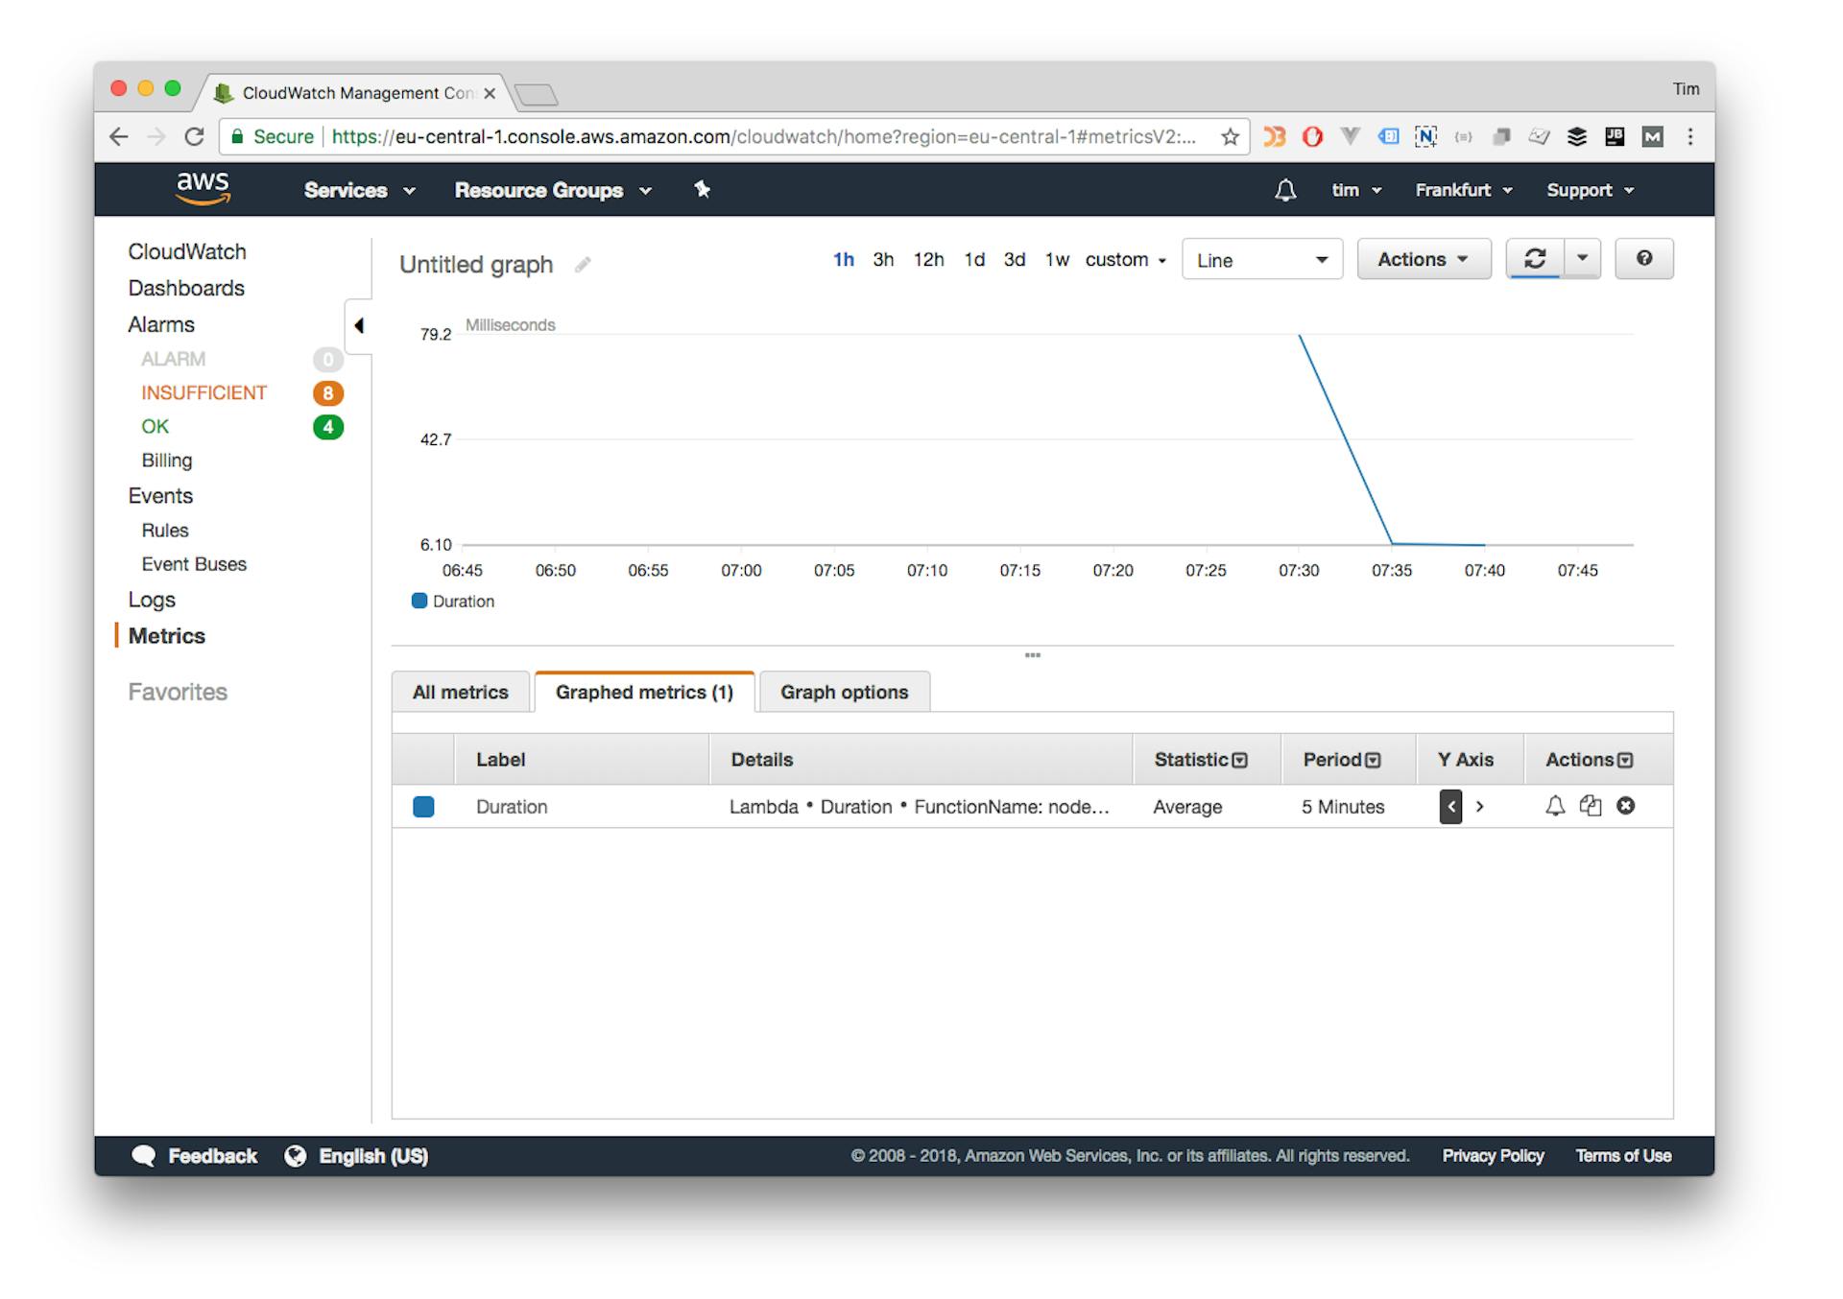Create alarm with bell icon in Duration row
This screenshot has width=1843, height=1299.
[x=1555, y=806]
